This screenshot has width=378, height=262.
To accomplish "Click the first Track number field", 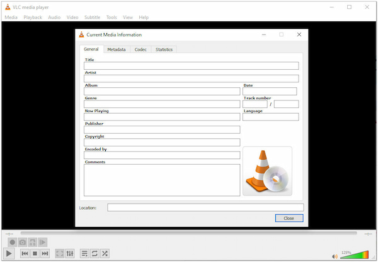I will (255, 104).
